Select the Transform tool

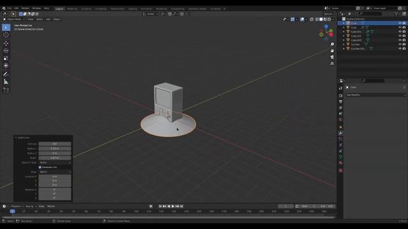(x=6, y=66)
